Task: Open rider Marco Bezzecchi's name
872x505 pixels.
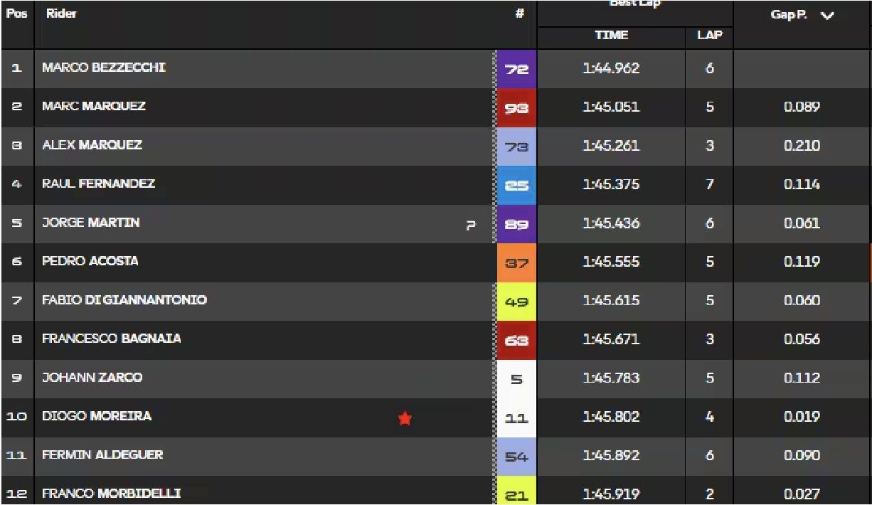Action: pyautogui.click(x=105, y=68)
